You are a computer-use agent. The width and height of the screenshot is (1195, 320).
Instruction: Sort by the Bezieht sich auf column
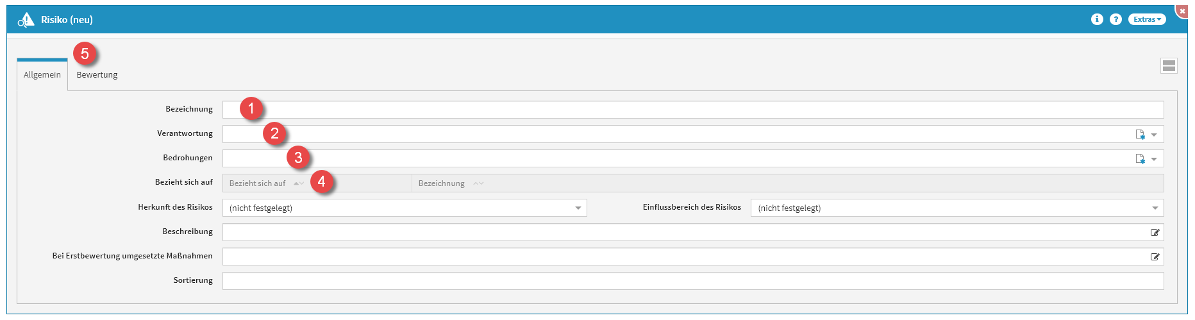258,183
